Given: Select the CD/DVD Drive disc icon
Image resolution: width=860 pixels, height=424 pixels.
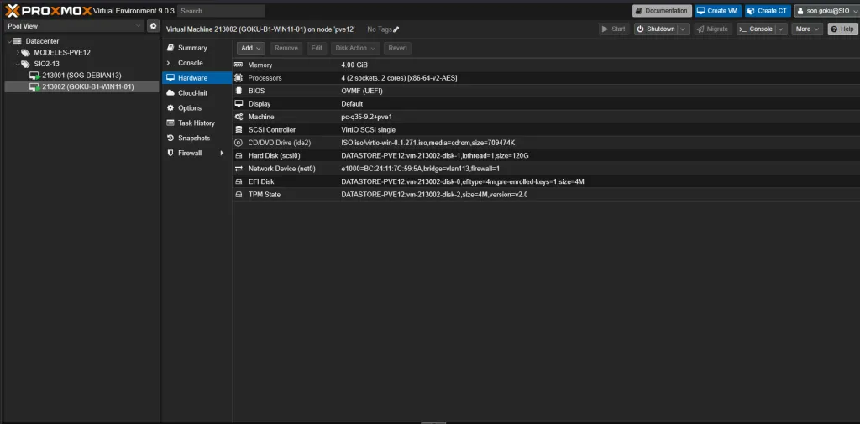Looking at the screenshot, I should tap(239, 143).
